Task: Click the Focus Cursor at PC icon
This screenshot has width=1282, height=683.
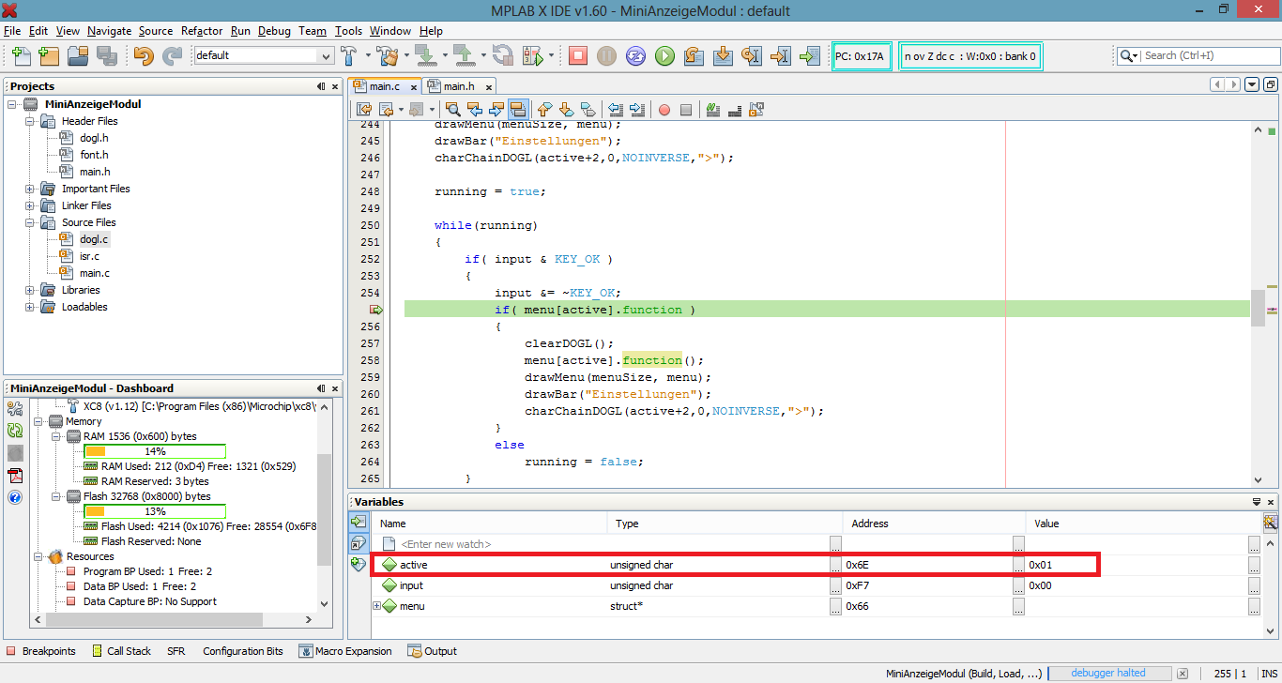Action: pyautogui.click(x=809, y=55)
